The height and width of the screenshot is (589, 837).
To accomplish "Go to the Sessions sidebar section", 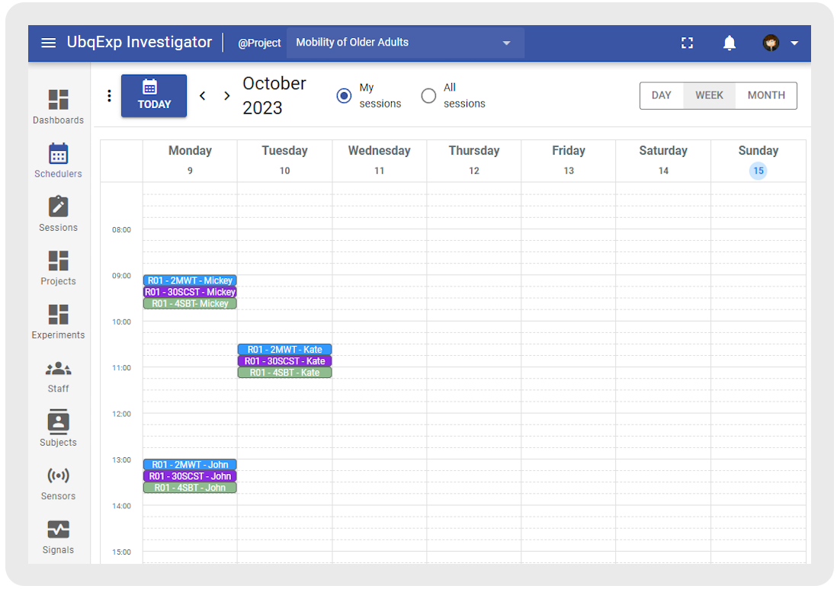I will point(58,214).
